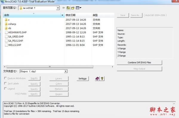
Task: Select the SA_PELS.SHP file name
Action: (x=16, y=41)
